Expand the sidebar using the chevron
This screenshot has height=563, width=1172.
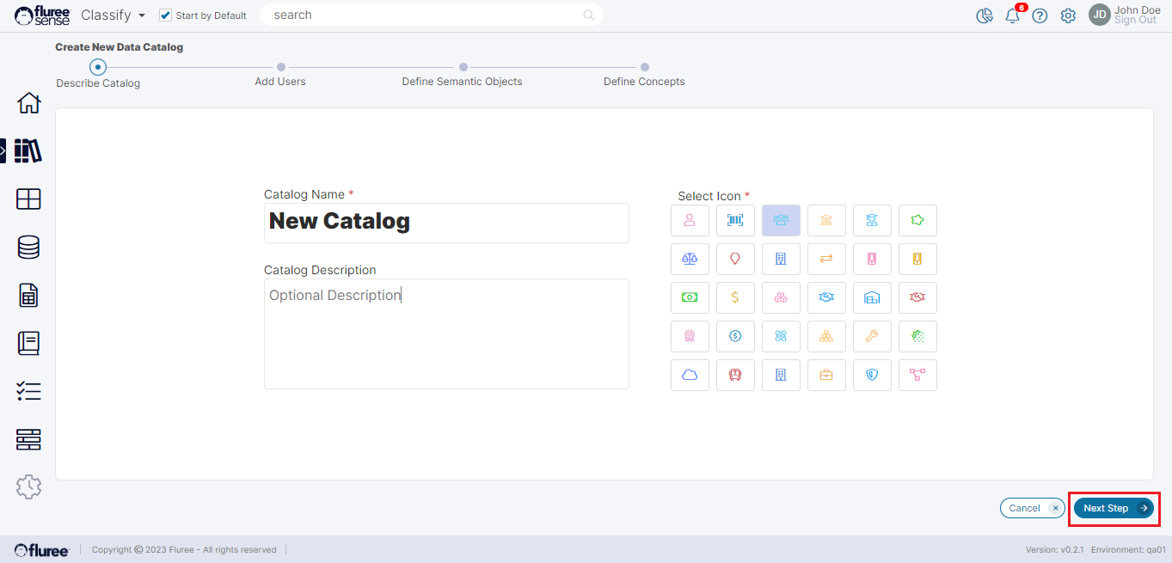coord(3,150)
